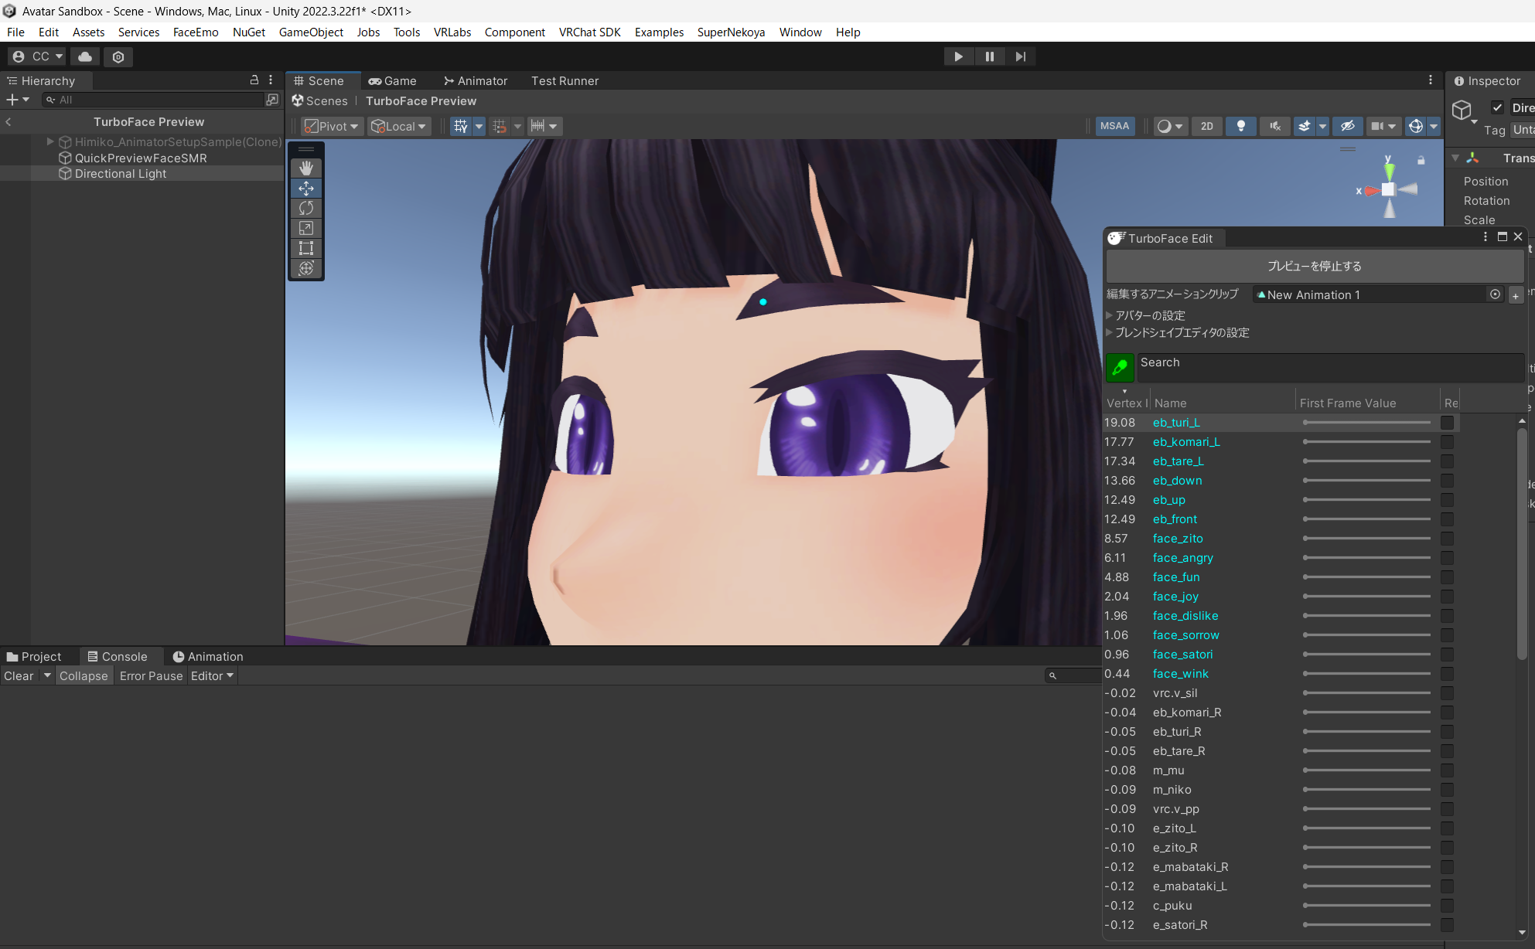This screenshot has height=949, width=1535.
Task: Select the Move tool
Action: tap(306, 188)
